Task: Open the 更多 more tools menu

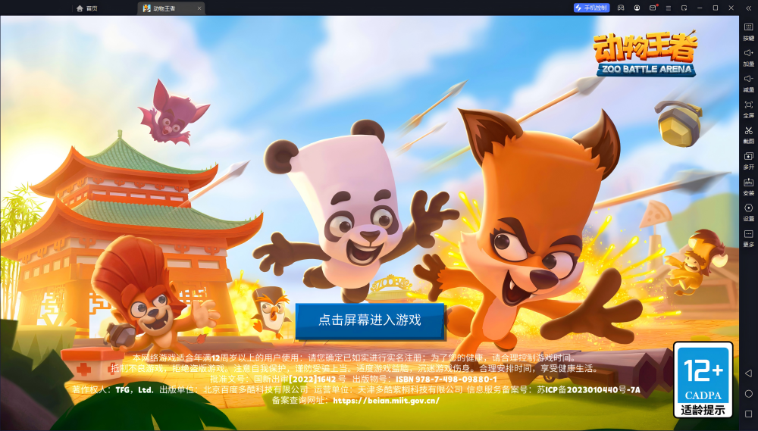Action: tap(748, 238)
